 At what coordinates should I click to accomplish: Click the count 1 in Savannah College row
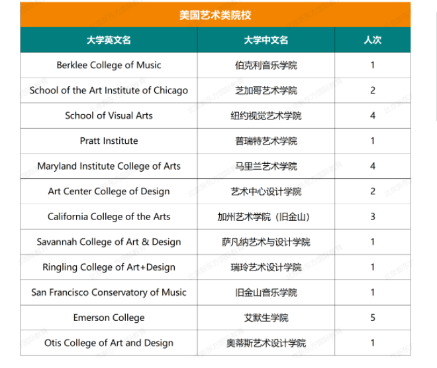tap(373, 242)
